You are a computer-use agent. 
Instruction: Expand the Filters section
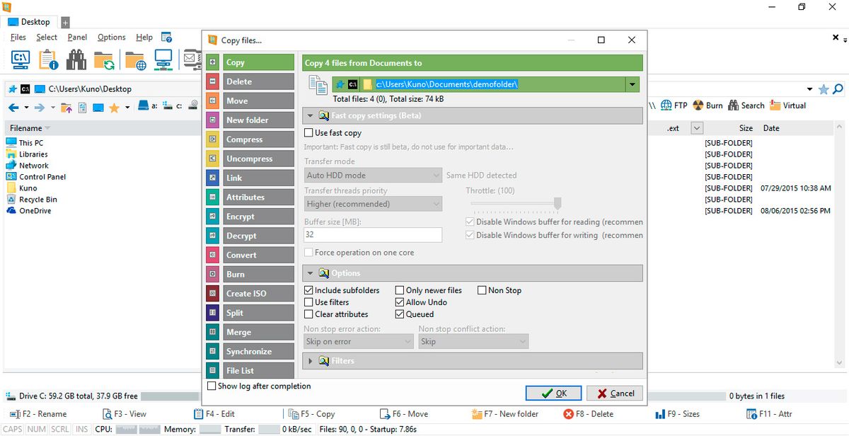310,361
